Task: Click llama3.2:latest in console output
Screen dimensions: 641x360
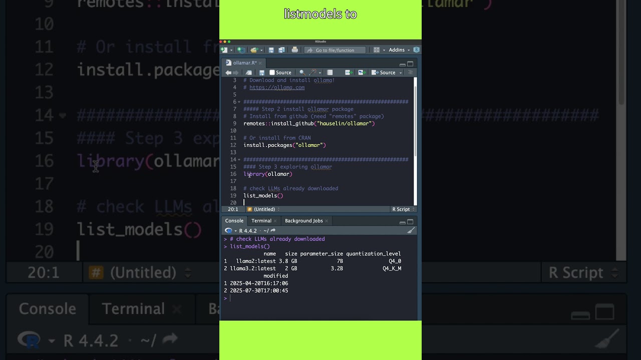Action: tap(253, 268)
